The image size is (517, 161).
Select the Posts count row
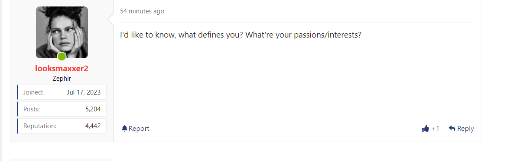tap(62, 109)
